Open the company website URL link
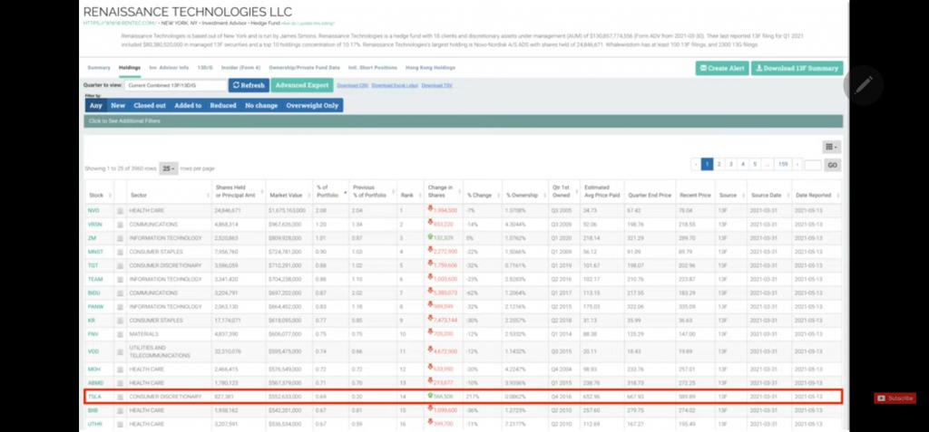This screenshot has height=432, width=929. pos(120,23)
